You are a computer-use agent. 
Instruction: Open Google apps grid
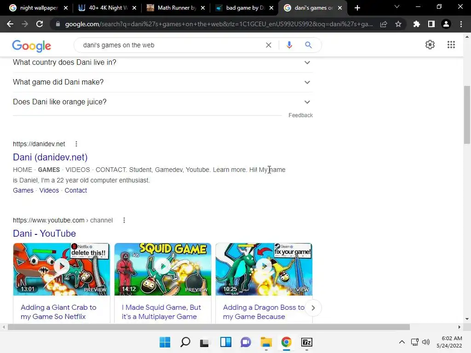(x=451, y=45)
